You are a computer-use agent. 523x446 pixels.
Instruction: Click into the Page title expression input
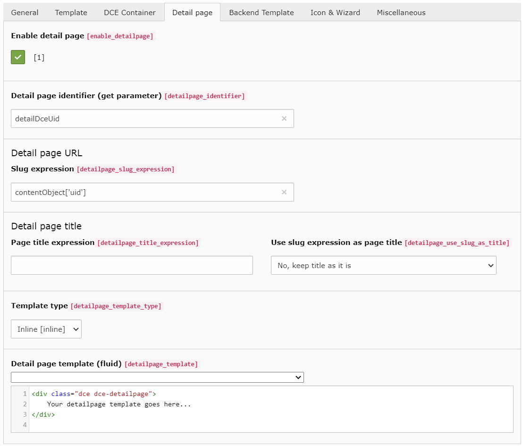coord(132,265)
